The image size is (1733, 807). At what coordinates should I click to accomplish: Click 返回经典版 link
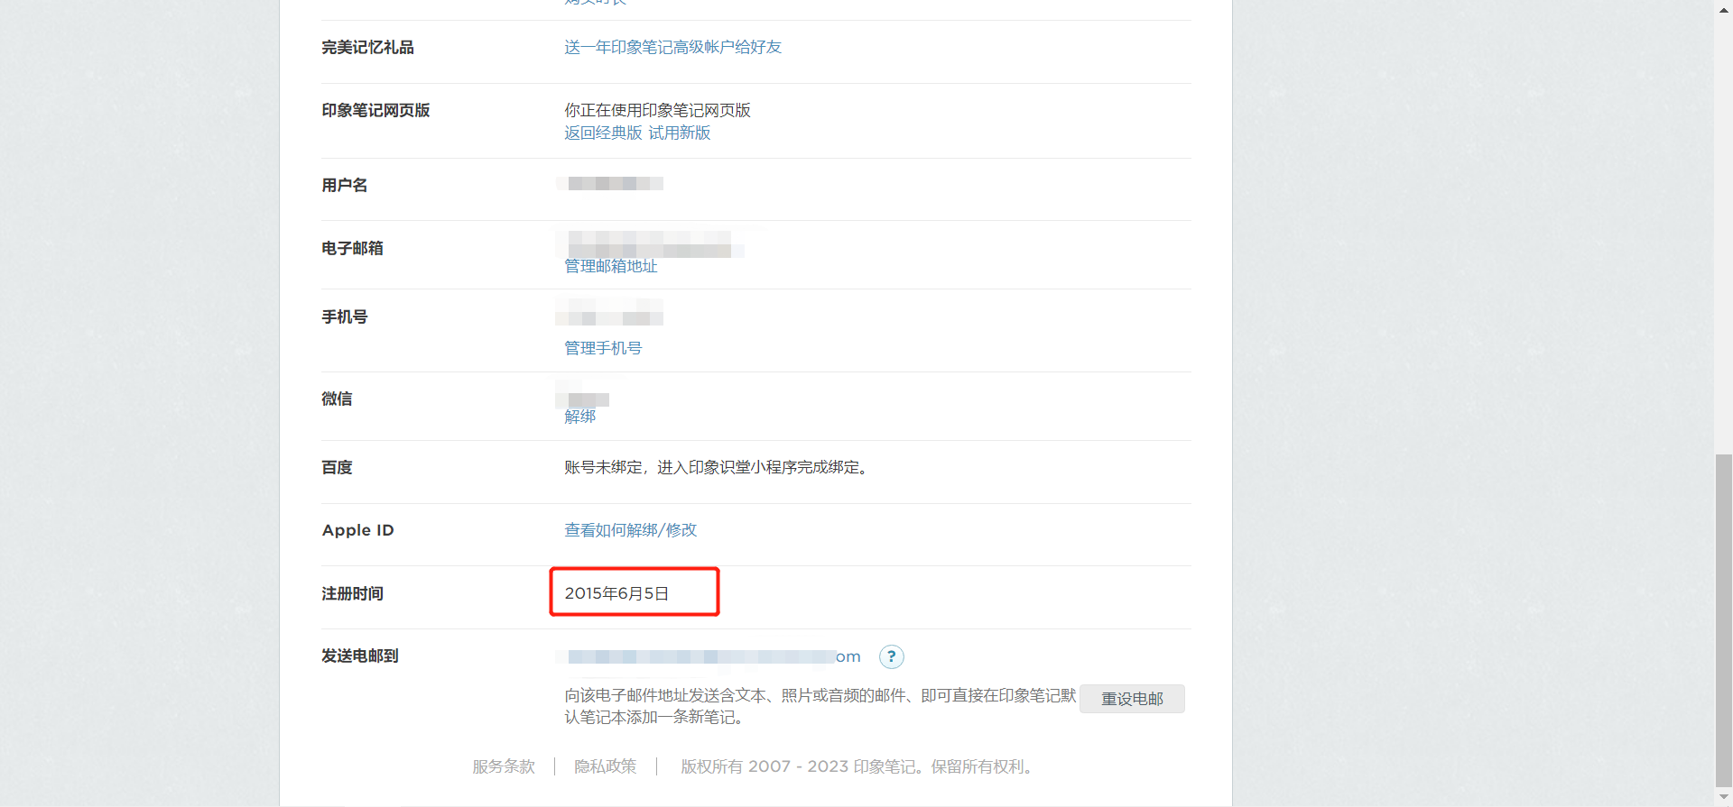tap(603, 133)
